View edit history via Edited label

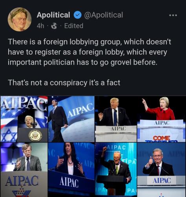click(x=74, y=26)
